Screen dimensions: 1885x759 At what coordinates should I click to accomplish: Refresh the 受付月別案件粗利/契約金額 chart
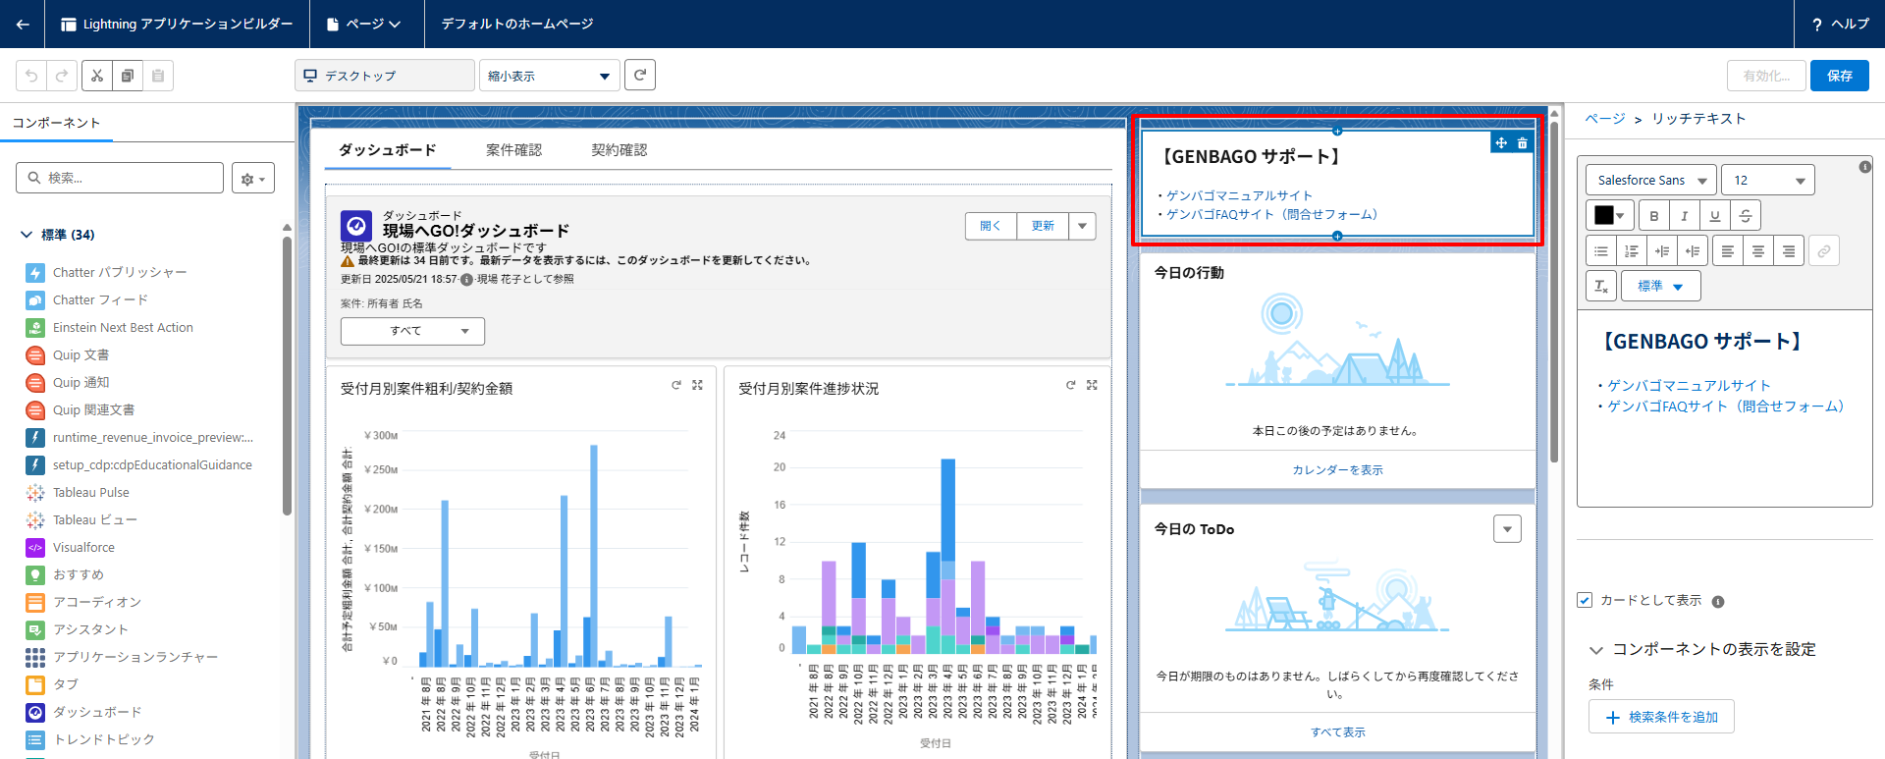(676, 385)
